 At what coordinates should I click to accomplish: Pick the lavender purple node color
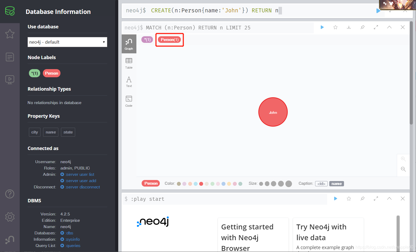(184, 184)
